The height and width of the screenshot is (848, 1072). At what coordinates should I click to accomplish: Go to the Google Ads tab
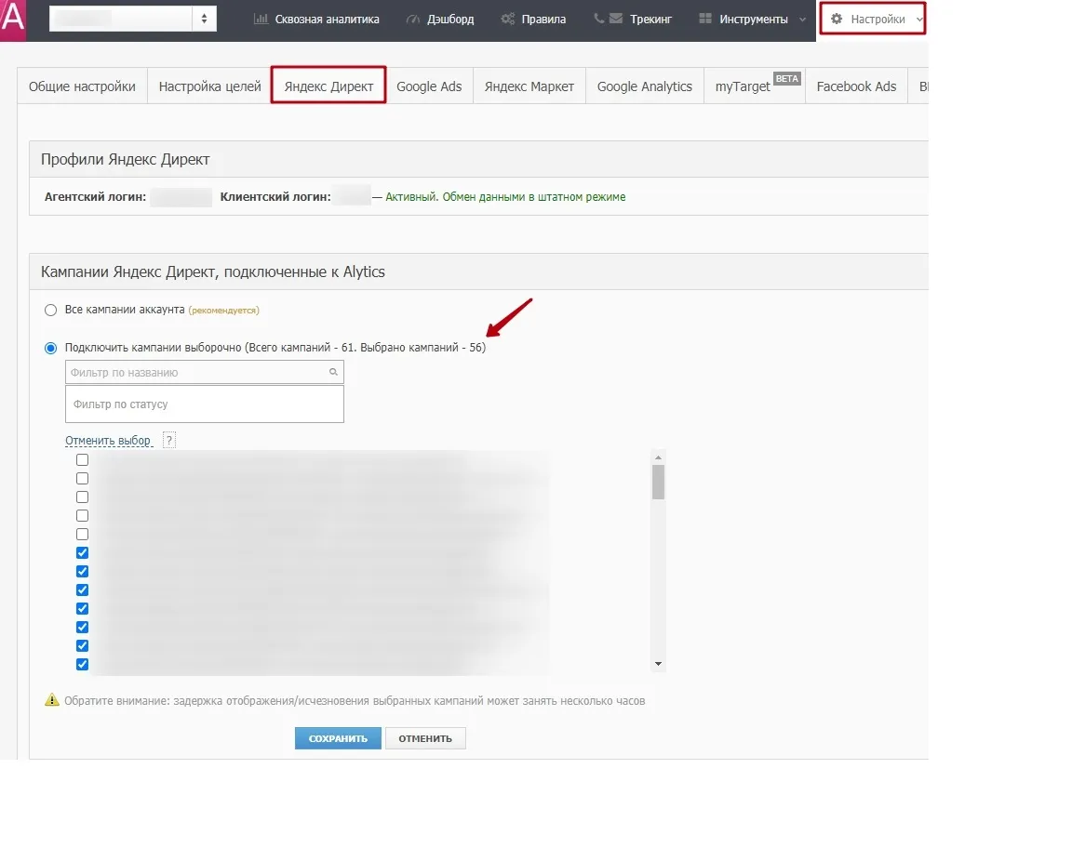[429, 86]
